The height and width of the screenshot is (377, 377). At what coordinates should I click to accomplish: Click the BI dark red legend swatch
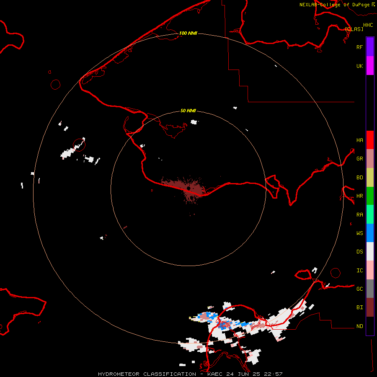pyautogui.click(x=370, y=307)
